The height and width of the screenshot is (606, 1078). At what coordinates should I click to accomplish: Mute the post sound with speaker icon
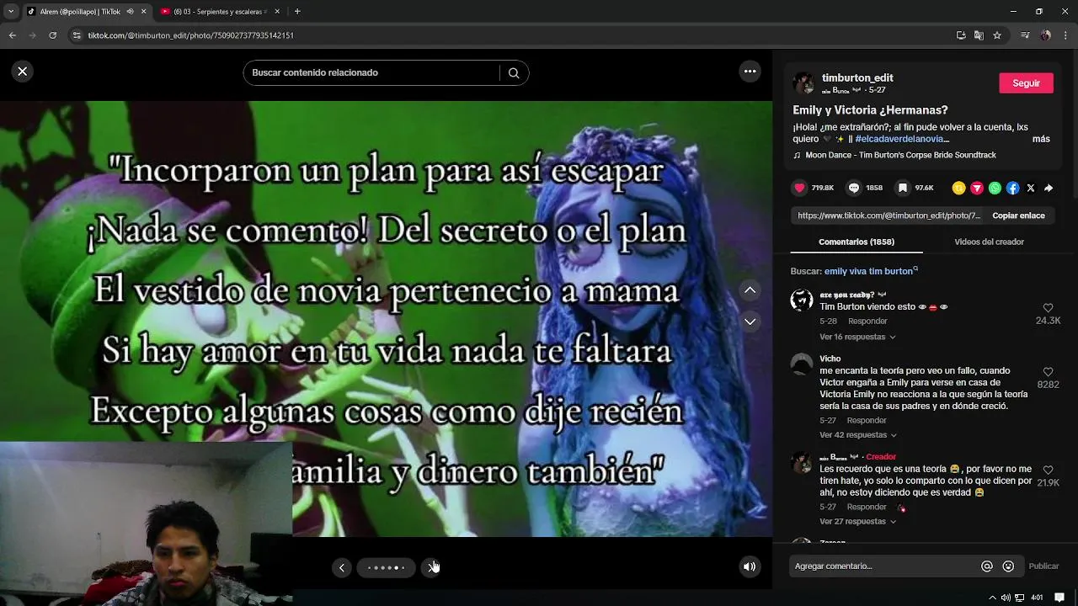click(750, 566)
